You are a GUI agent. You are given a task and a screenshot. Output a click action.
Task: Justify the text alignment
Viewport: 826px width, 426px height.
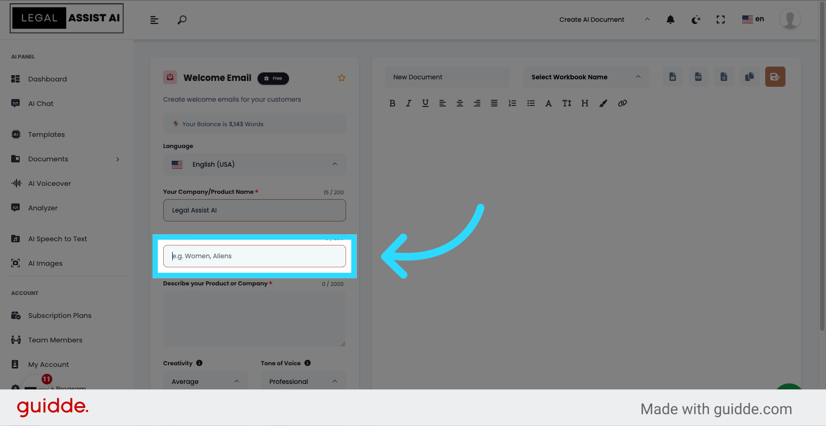(x=494, y=103)
